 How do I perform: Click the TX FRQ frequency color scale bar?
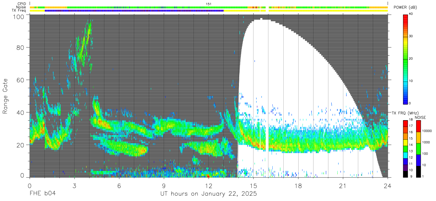tap(405, 149)
